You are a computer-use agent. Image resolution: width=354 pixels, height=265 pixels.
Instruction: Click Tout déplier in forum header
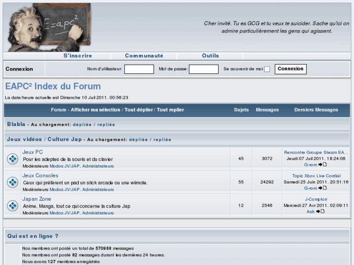click(x=139, y=110)
